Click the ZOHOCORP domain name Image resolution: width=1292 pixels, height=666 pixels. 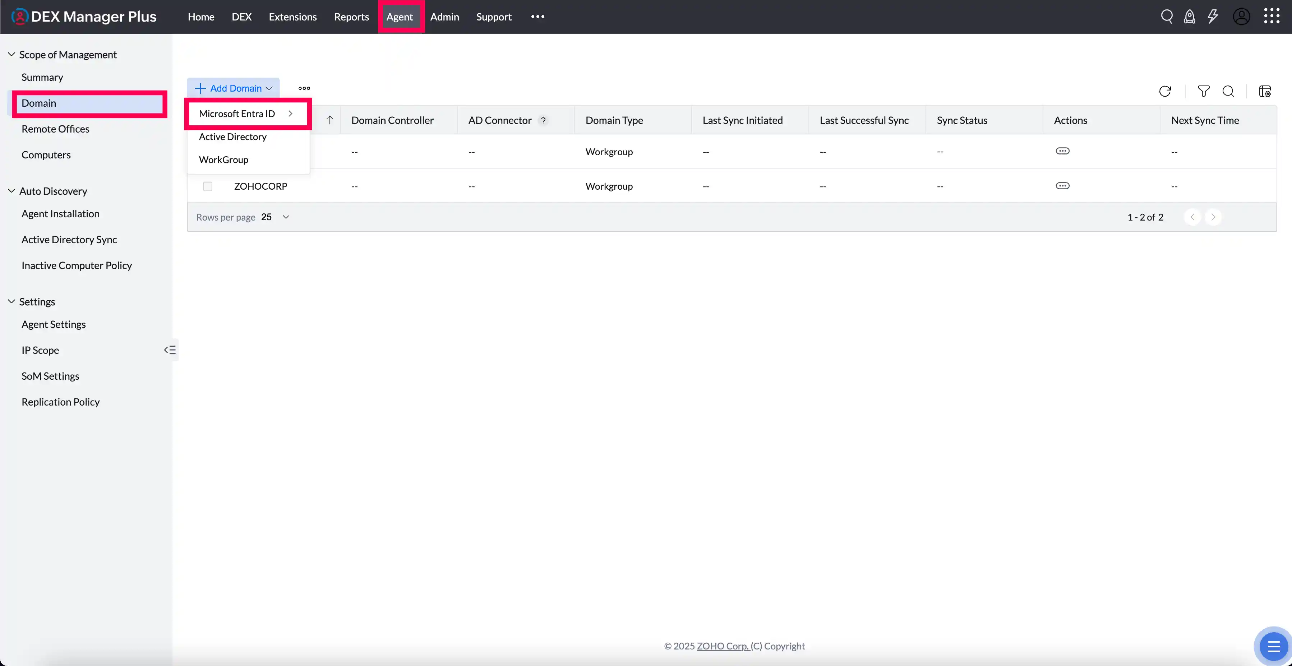tap(260, 186)
